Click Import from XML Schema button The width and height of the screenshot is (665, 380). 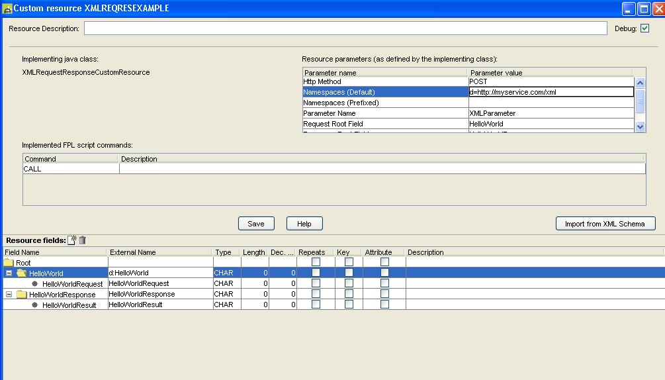click(604, 224)
